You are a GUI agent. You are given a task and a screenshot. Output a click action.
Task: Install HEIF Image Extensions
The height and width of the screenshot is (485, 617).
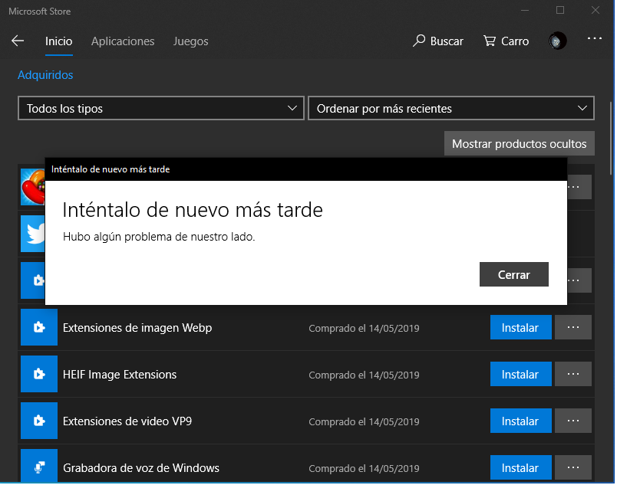[520, 374]
